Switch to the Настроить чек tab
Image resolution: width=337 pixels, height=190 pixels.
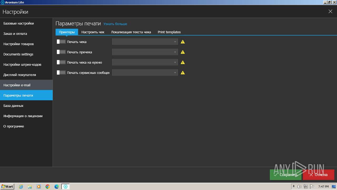93,32
